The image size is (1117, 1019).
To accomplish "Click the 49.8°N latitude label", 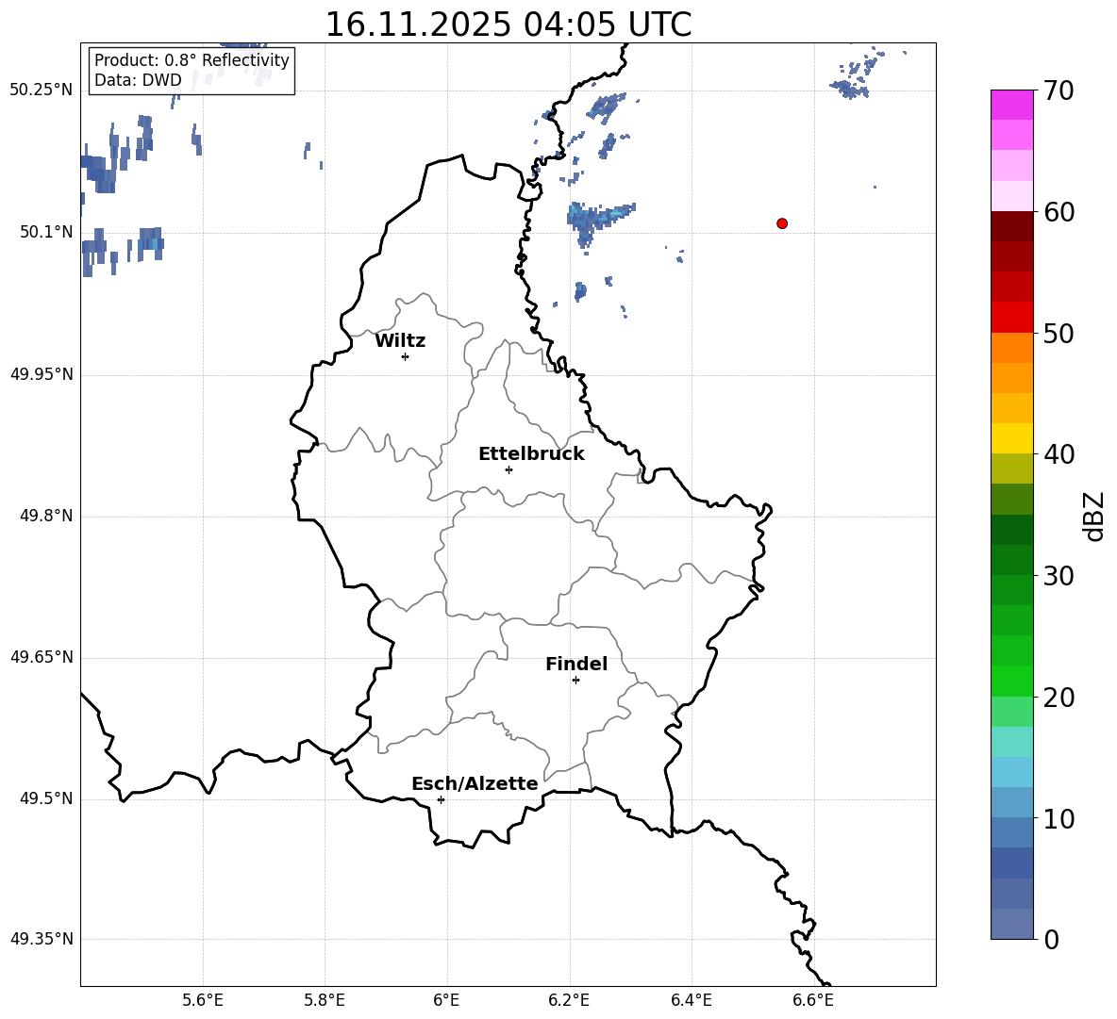I will click(46, 516).
